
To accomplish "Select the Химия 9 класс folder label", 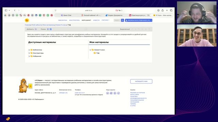I will [x=99, y=50].
